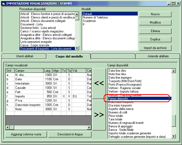Image resolution: width=182 pixels, height=145 pixels.
Task: Select the Scadenze model in list
Action: [89, 21]
